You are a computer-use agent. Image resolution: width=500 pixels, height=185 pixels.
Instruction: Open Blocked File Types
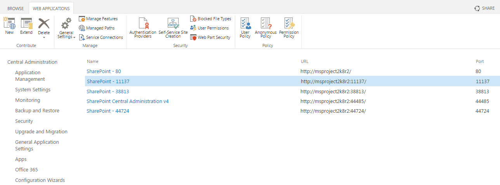211,19
